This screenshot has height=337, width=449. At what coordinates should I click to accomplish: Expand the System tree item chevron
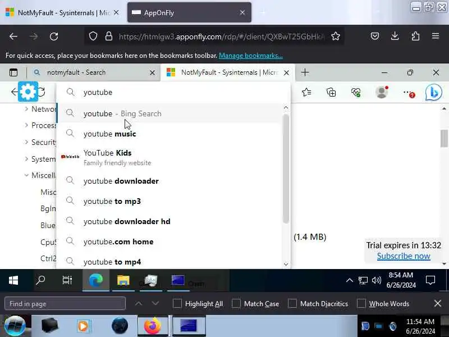(x=26, y=158)
